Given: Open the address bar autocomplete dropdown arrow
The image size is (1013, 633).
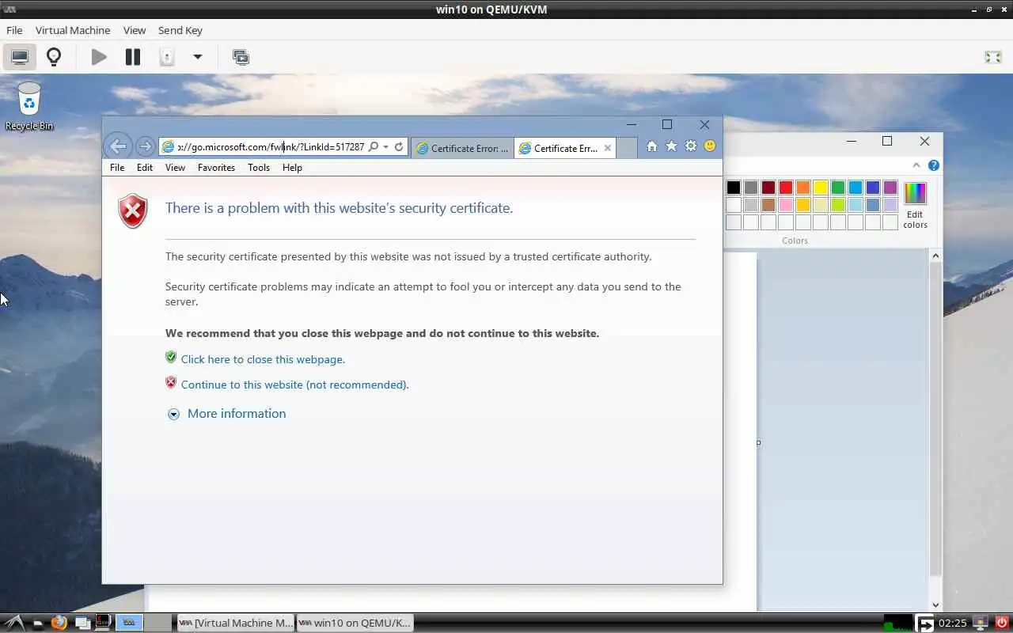Looking at the screenshot, I should pyautogui.click(x=385, y=147).
